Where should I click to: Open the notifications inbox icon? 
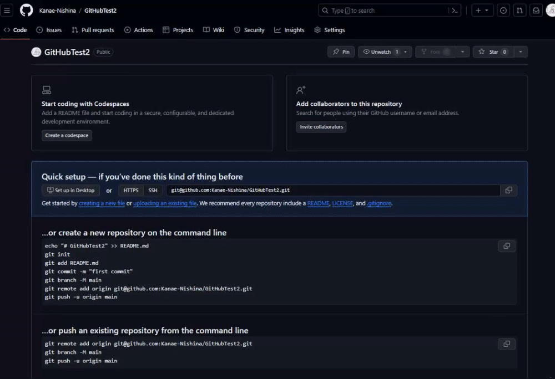tap(536, 11)
